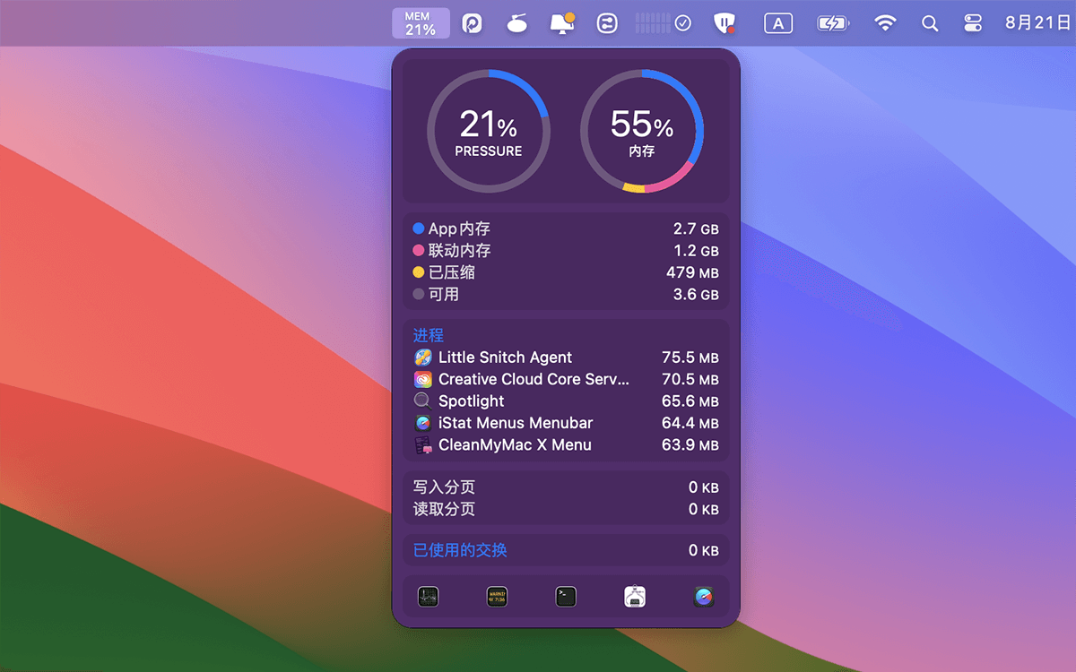Open System Information from the bottom shortcut row

click(635, 597)
